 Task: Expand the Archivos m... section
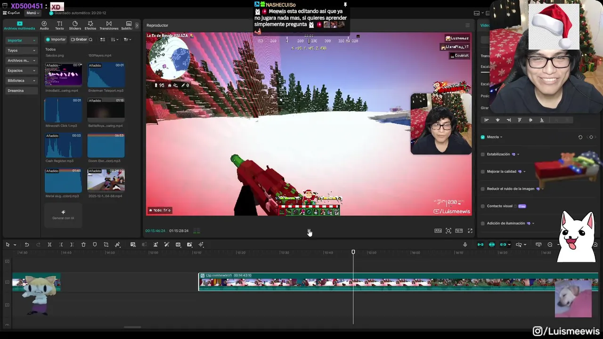[x=21, y=60]
